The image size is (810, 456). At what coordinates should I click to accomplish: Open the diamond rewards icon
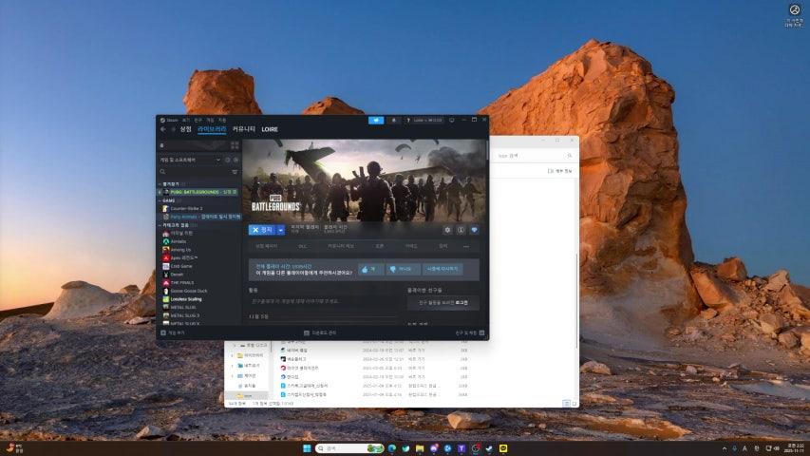475,230
